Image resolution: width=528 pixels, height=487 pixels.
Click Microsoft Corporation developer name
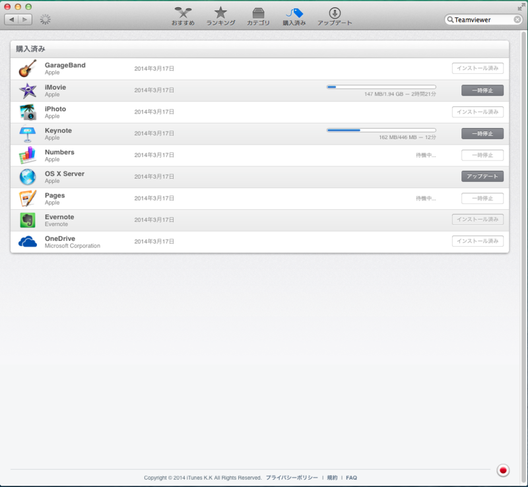point(73,246)
